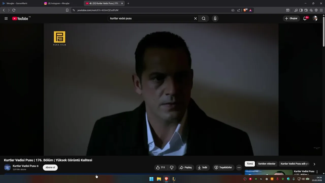
Task: Share this page from address bar
Action: click(239, 10)
